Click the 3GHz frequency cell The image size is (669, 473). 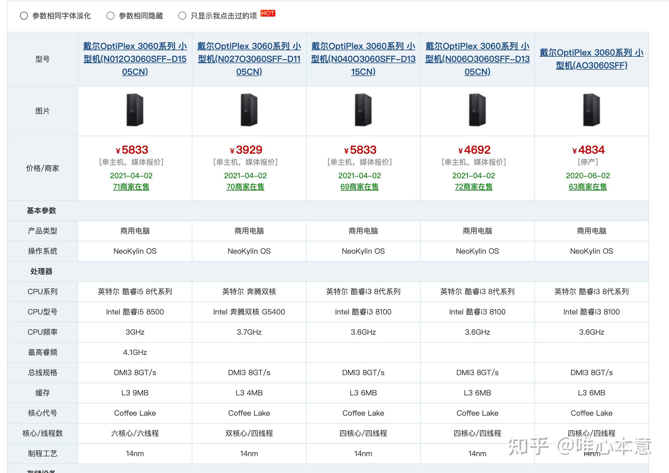[135, 332]
